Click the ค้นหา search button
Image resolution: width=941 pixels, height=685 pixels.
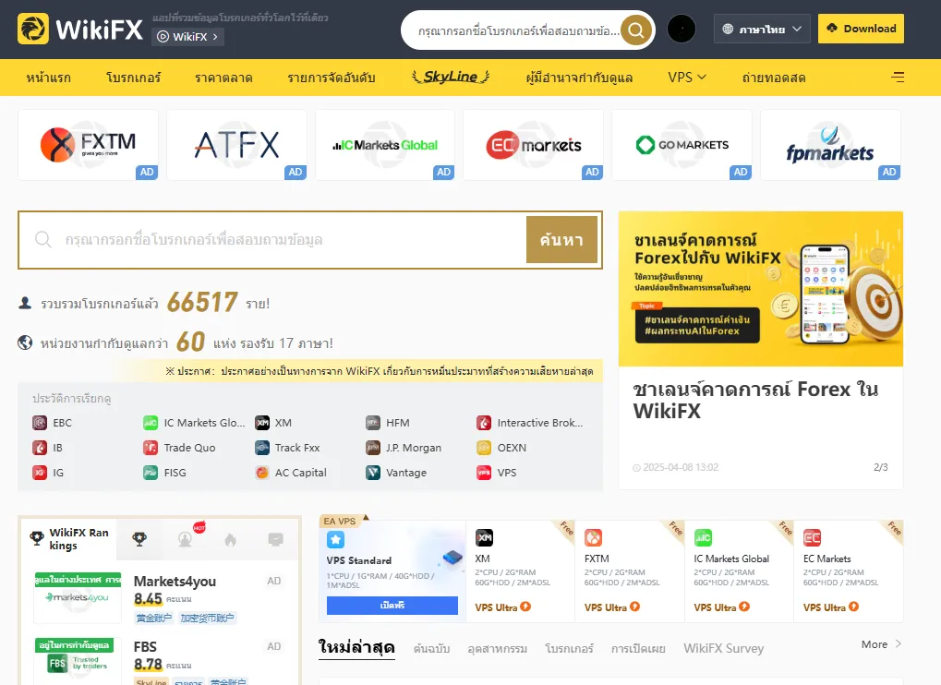[x=561, y=240]
